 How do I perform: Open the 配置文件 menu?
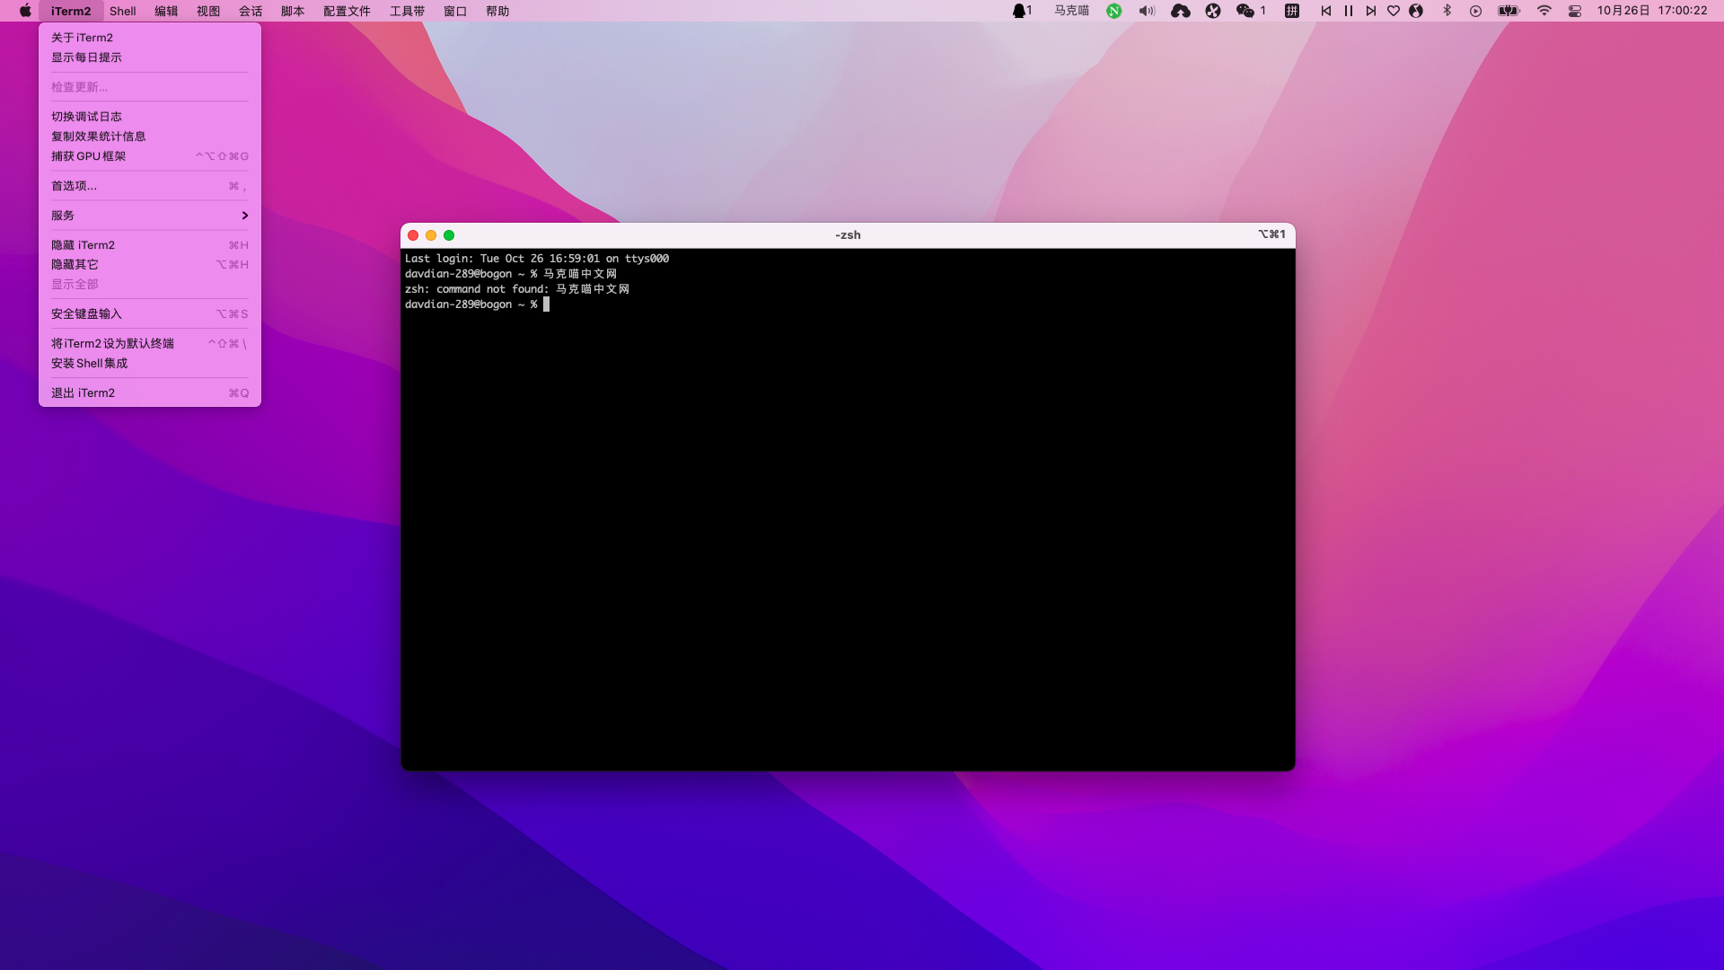[x=347, y=11]
